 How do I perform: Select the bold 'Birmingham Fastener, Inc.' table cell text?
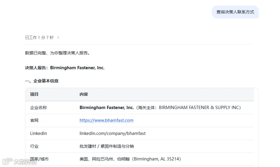tap(107, 108)
